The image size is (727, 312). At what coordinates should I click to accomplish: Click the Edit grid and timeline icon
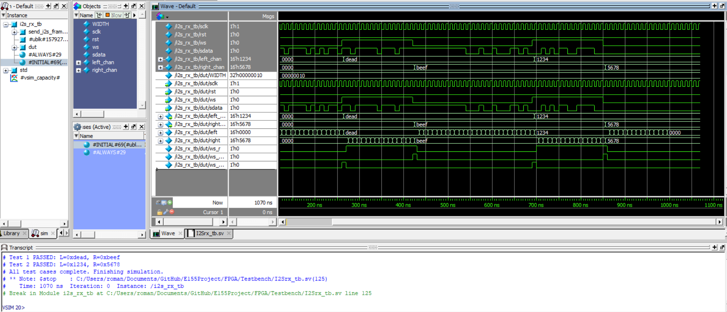[164, 202]
